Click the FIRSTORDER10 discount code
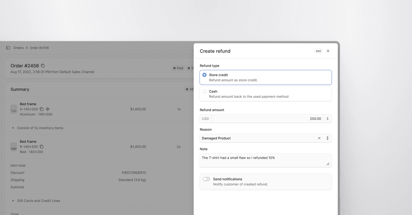412x215 pixels. (x=134, y=173)
